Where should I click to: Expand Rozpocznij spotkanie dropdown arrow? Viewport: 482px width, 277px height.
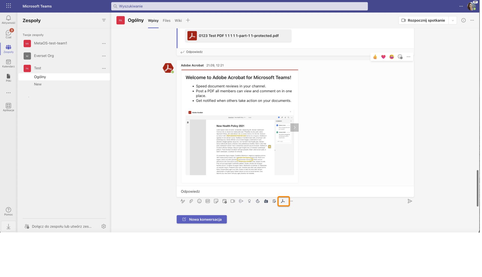[453, 20]
